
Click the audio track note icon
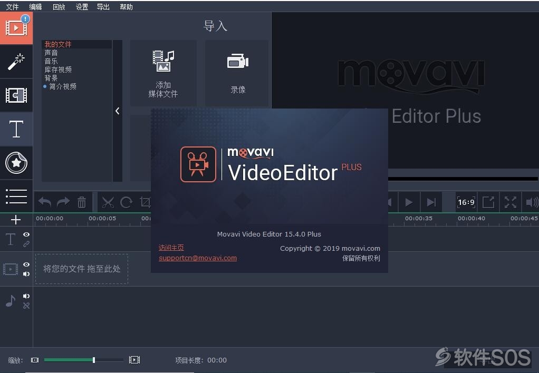11,301
